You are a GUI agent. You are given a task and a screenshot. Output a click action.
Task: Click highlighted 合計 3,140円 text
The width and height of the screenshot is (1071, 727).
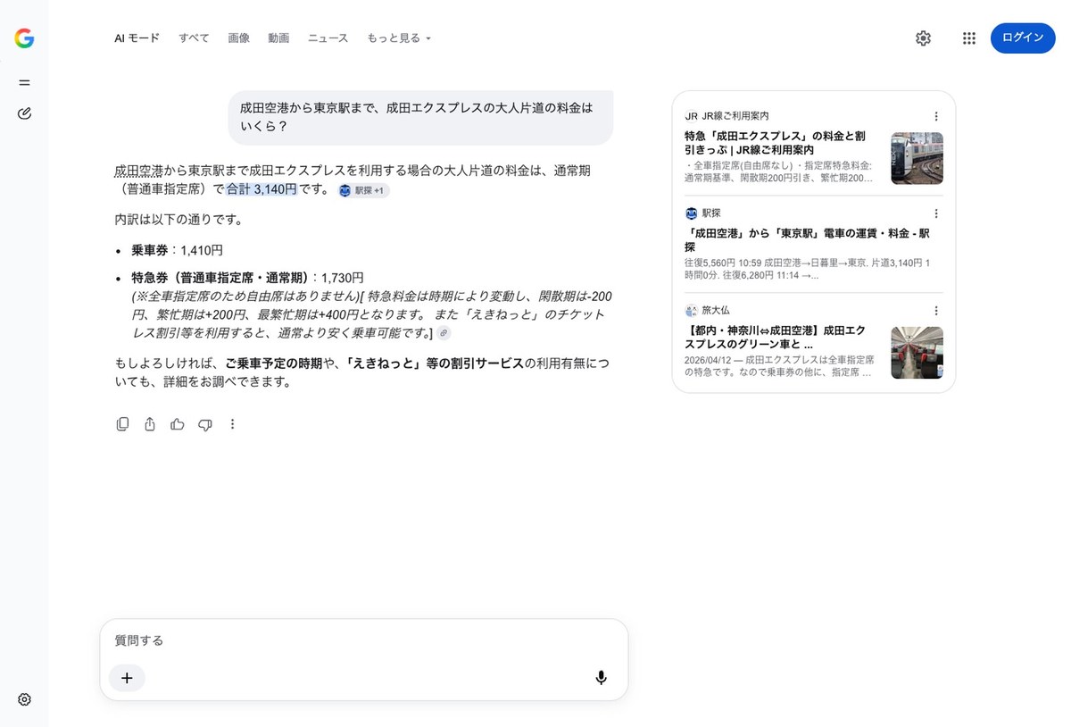262,189
